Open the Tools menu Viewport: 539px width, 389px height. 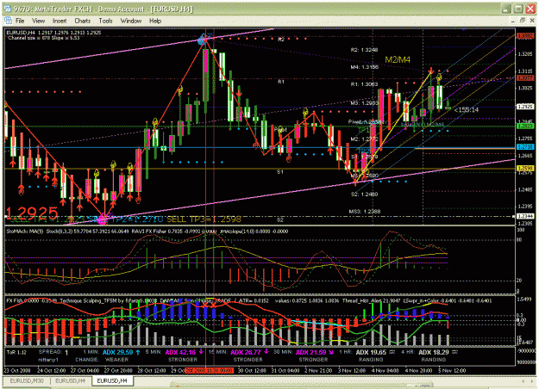tap(105, 21)
